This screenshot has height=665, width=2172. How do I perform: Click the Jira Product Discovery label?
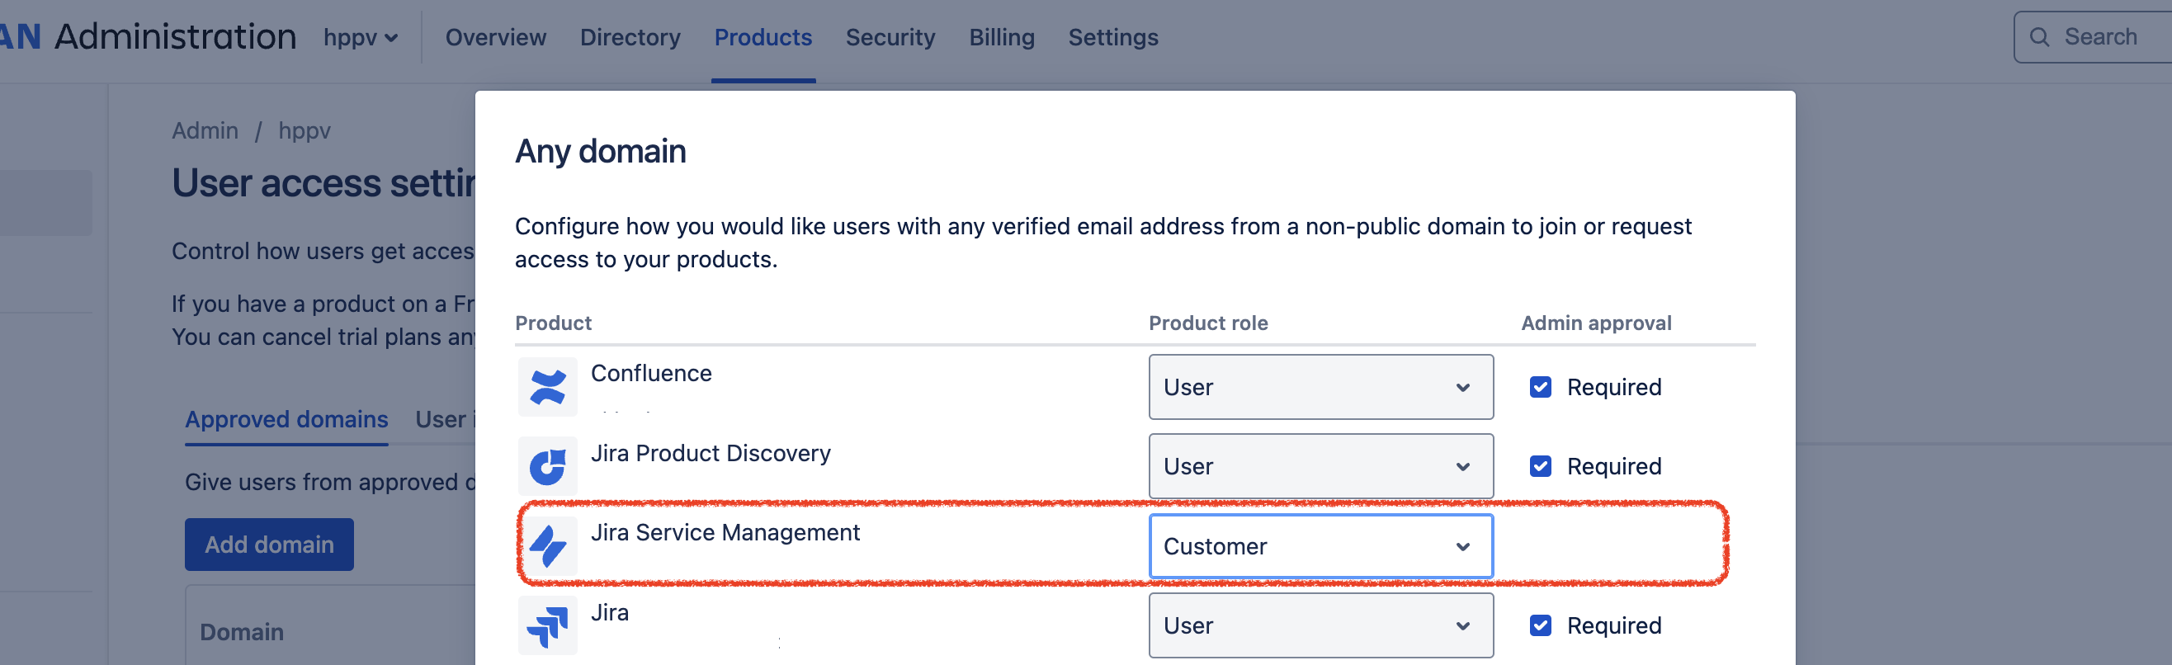pyautogui.click(x=711, y=453)
